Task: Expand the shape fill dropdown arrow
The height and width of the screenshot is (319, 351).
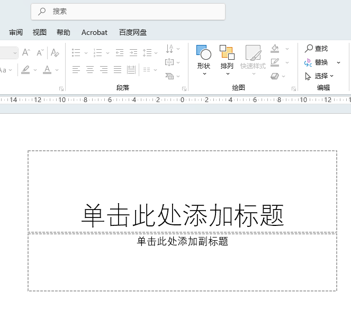Action: point(287,49)
